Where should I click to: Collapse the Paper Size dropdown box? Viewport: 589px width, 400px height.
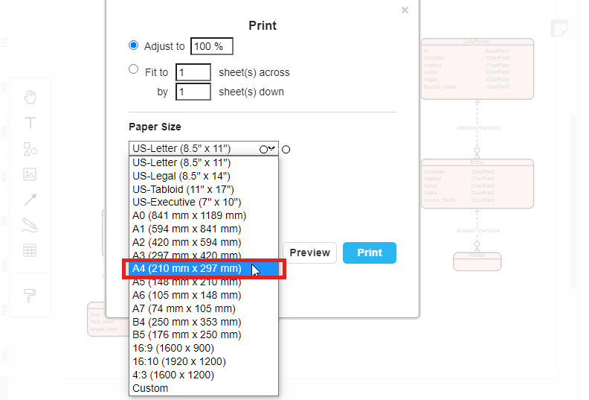pyautogui.click(x=203, y=149)
